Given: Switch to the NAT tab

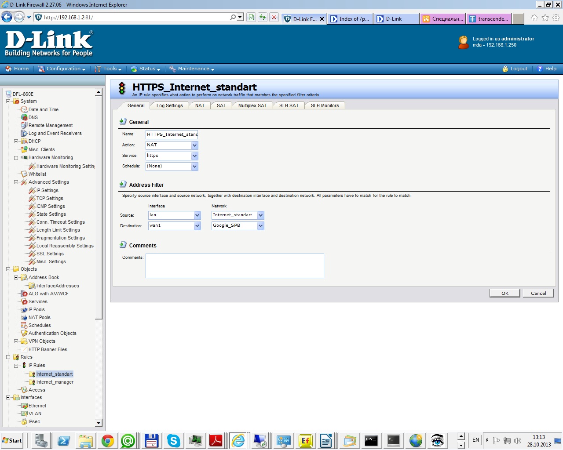Looking at the screenshot, I should (200, 105).
